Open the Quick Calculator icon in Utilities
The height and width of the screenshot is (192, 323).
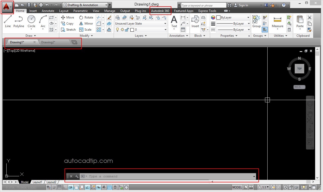coord(289,30)
